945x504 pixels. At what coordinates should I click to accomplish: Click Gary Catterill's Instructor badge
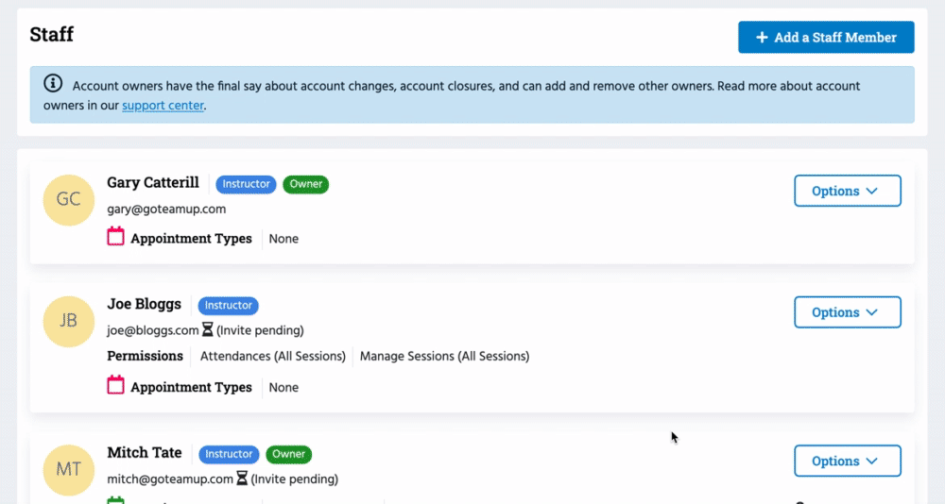click(246, 184)
